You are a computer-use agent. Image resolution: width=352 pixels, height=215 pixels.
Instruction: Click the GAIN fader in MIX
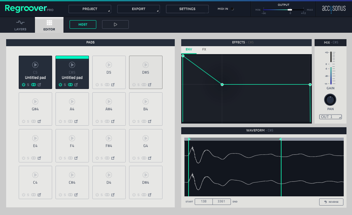331,64
